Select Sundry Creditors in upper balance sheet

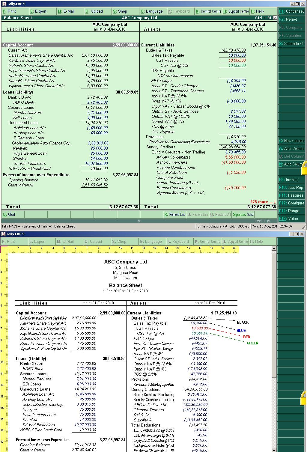pos(161,147)
